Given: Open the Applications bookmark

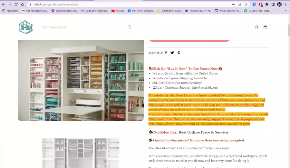Looking at the screenshot, I should 10,11.
